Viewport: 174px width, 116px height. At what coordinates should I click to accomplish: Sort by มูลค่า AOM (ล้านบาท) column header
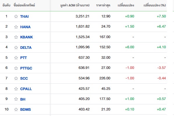(x=75, y=5)
